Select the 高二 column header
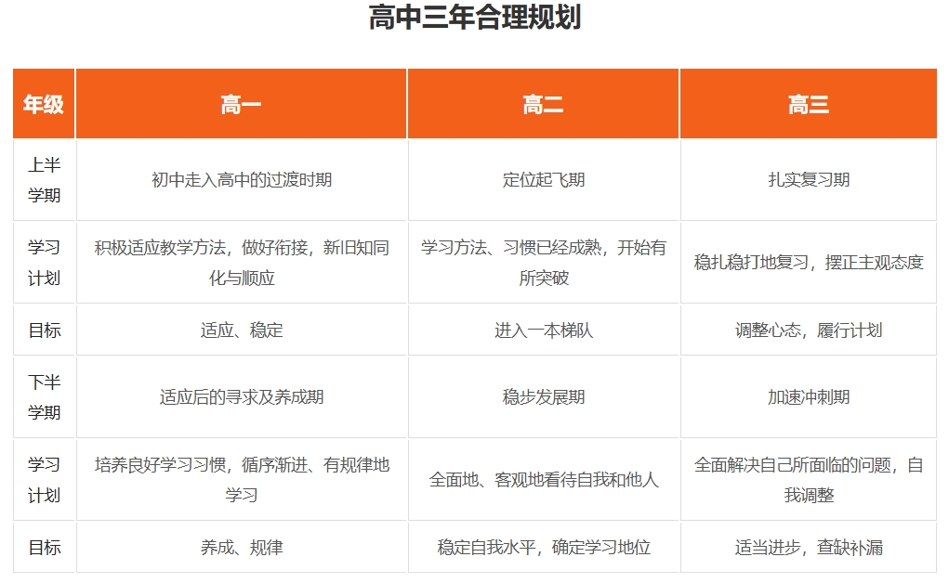Screen dimensions: 949x583 click(x=542, y=104)
